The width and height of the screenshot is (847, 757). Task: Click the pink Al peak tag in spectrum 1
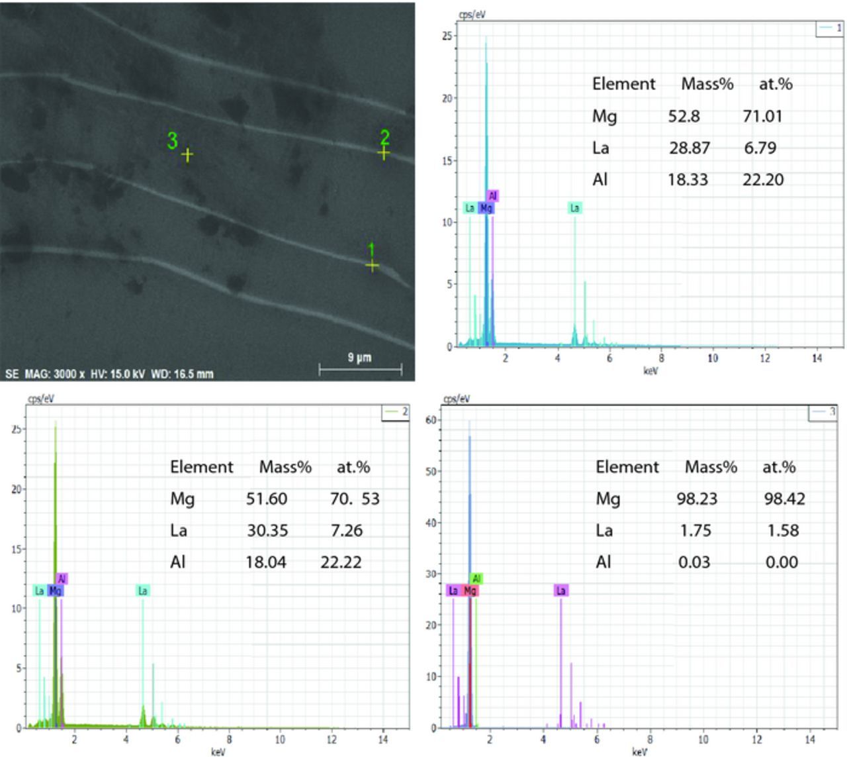point(492,196)
